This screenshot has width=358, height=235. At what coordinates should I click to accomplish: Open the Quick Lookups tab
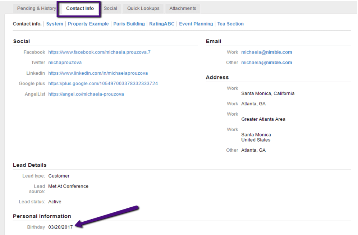(143, 8)
